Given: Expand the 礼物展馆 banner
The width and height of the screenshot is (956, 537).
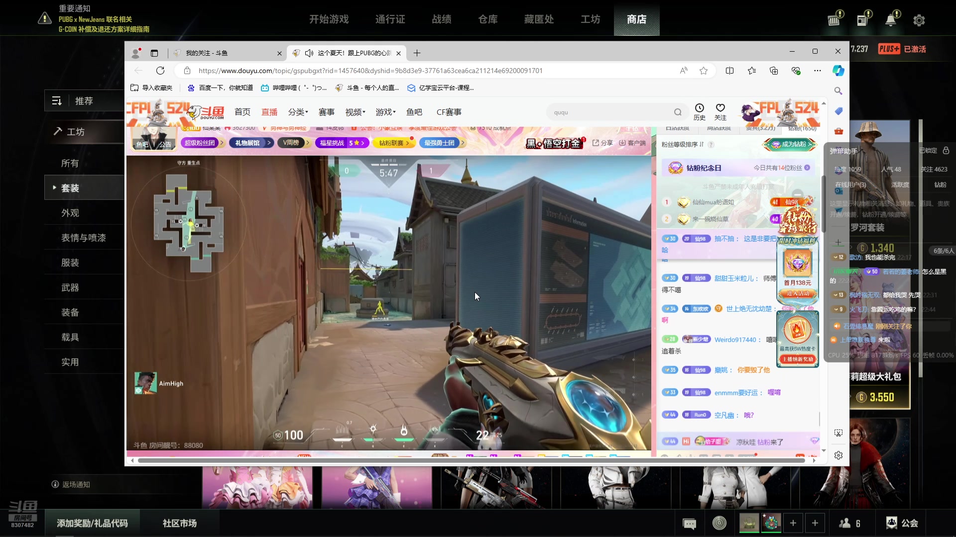Looking at the screenshot, I should tap(251, 143).
